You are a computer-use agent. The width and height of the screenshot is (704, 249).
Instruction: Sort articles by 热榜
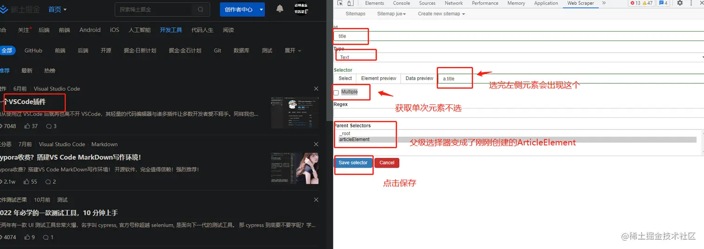50,71
